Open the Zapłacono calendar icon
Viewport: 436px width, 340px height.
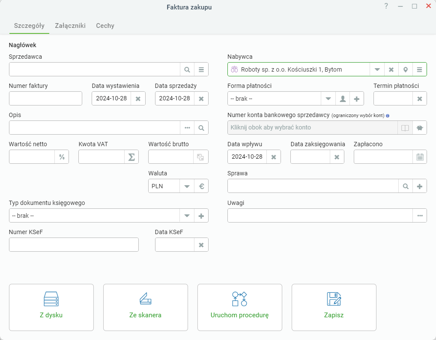point(420,157)
